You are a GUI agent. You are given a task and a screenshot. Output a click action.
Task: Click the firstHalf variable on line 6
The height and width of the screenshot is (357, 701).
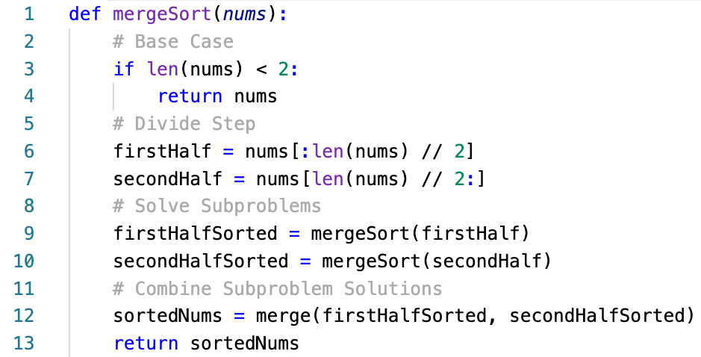click(x=162, y=151)
